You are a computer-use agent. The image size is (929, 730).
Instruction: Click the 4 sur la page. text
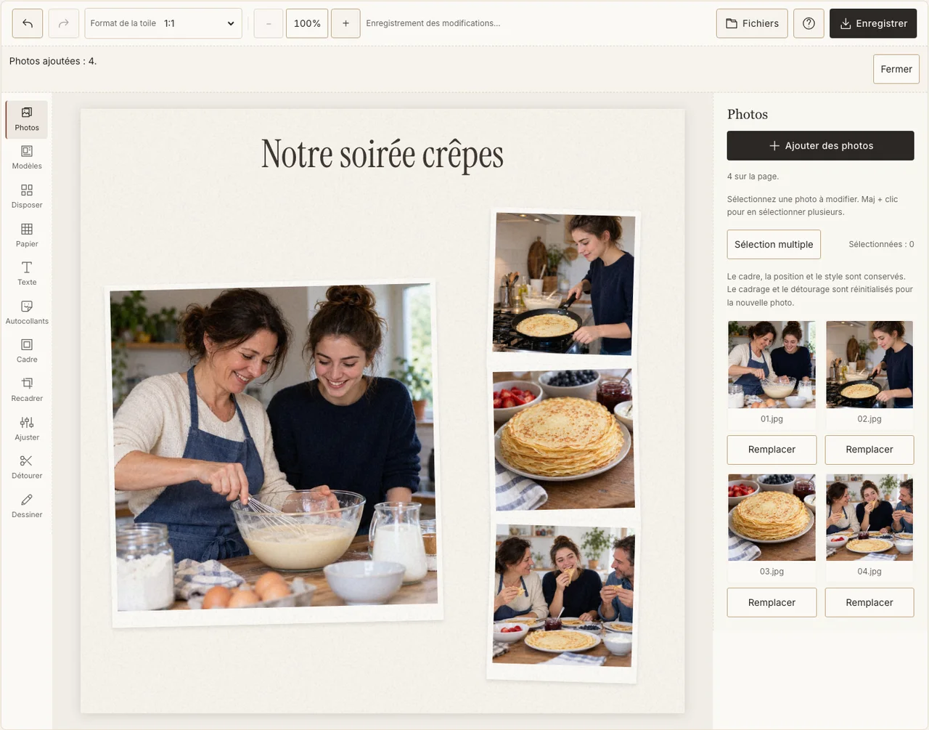click(x=753, y=177)
